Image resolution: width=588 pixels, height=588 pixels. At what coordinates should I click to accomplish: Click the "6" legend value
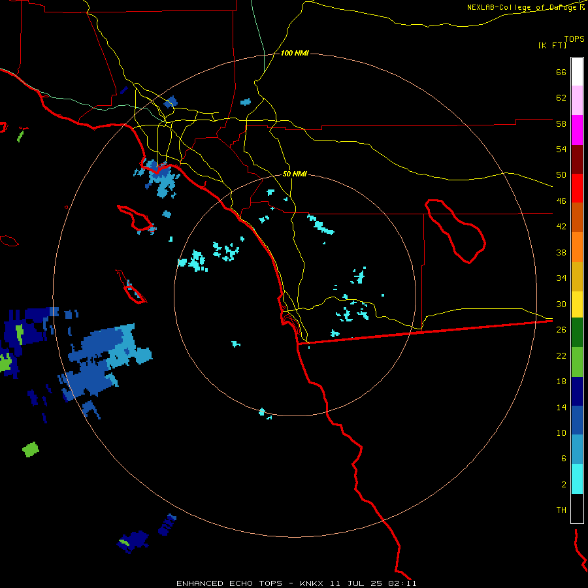pyautogui.click(x=564, y=459)
